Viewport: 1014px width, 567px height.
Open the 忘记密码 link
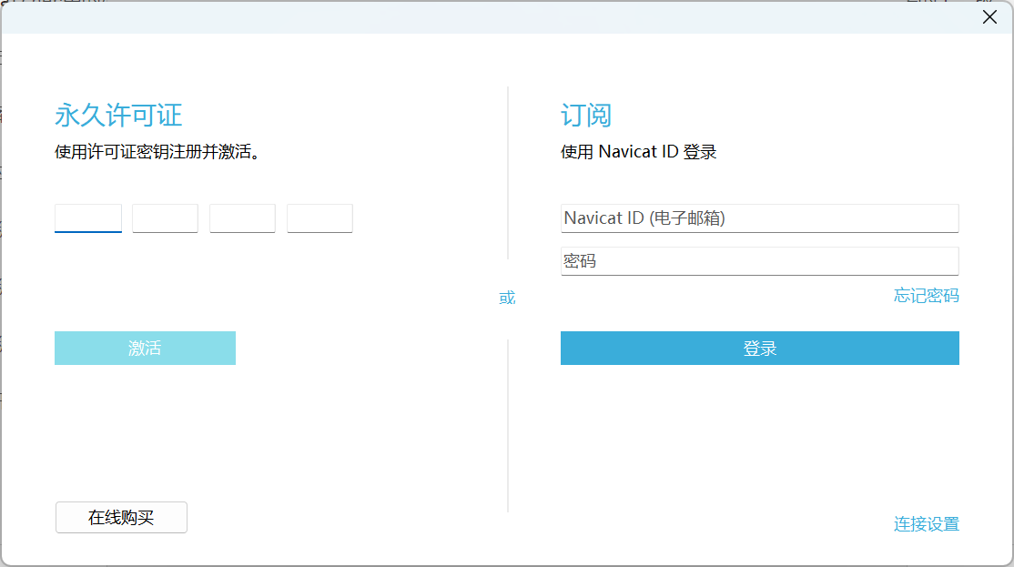pyautogui.click(x=926, y=296)
